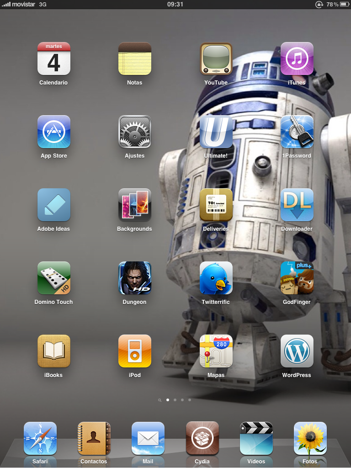
Task: Open the YouTube app
Action: coord(216,58)
